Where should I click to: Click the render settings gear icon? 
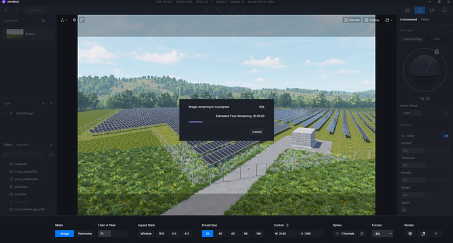coord(410,233)
